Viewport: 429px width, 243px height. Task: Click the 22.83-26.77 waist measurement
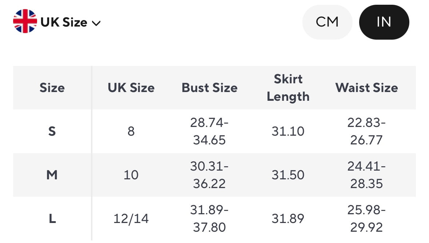point(367,131)
